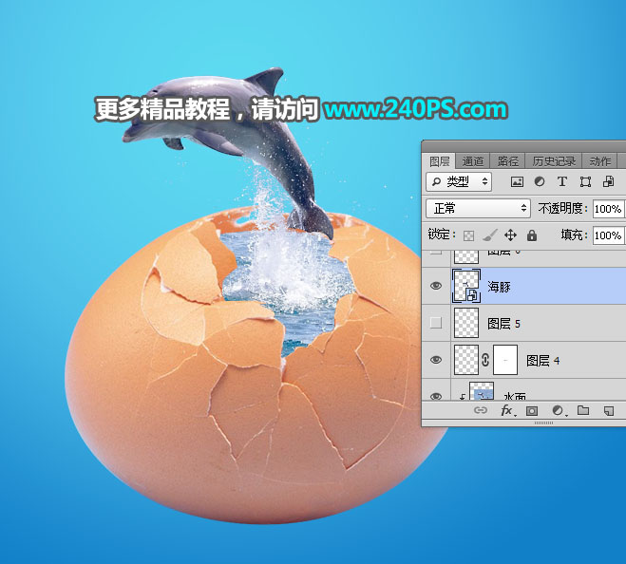Screen dimensions: 626x564
Task: Switch to the 动作 tab
Action: click(x=600, y=161)
